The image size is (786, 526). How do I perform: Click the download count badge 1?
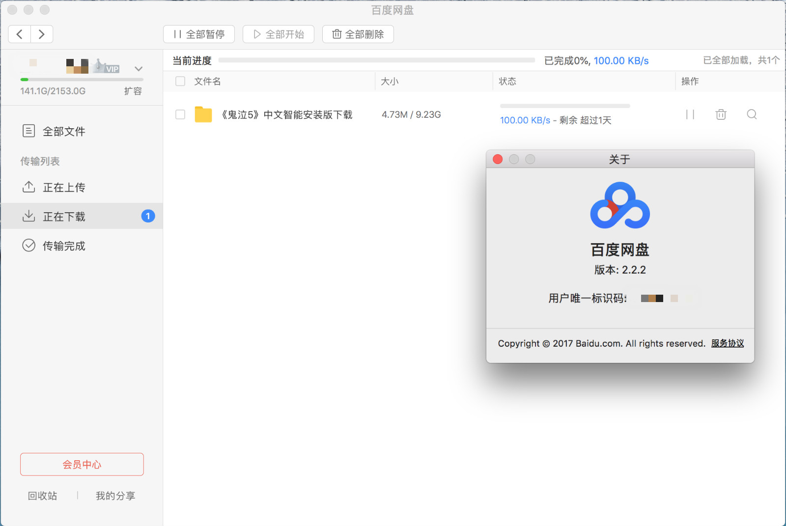tap(148, 216)
